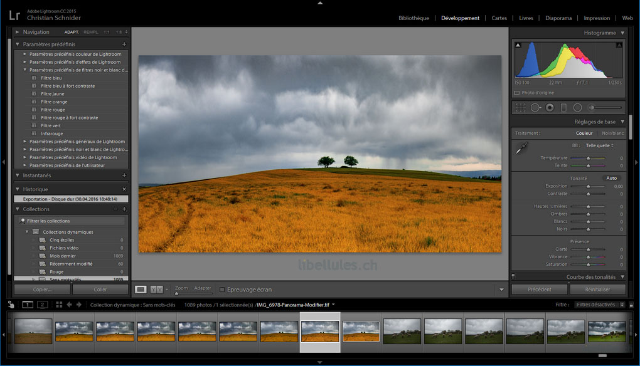Adjust the Saturation slider
Screen dimensions: 640x366
(x=588, y=264)
